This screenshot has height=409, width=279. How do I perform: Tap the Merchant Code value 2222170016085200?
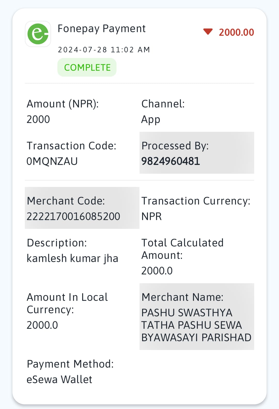pyautogui.click(x=73, y=216)
